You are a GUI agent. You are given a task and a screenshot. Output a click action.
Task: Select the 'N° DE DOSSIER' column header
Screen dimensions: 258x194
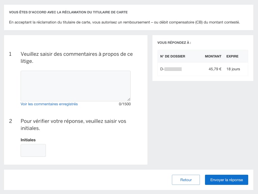tap(173, 56)
